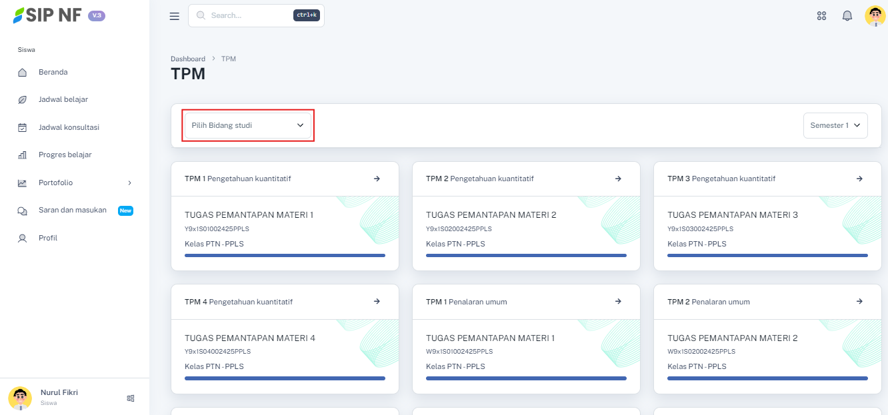The width and height of the screenshot is (888, 415).
Task: Select Jadwal konsultasi in sidebar
Action: coord(69,127)
